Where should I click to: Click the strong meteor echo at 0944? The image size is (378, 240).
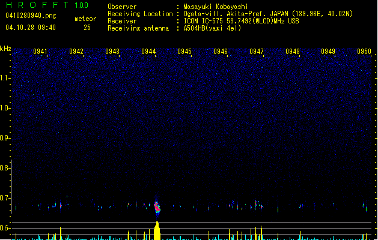(157, 207)
